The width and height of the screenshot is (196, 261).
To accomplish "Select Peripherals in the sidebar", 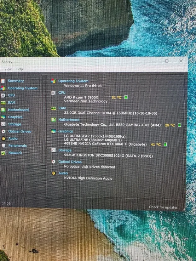I will pyautogui.click(x=18, y=146).
